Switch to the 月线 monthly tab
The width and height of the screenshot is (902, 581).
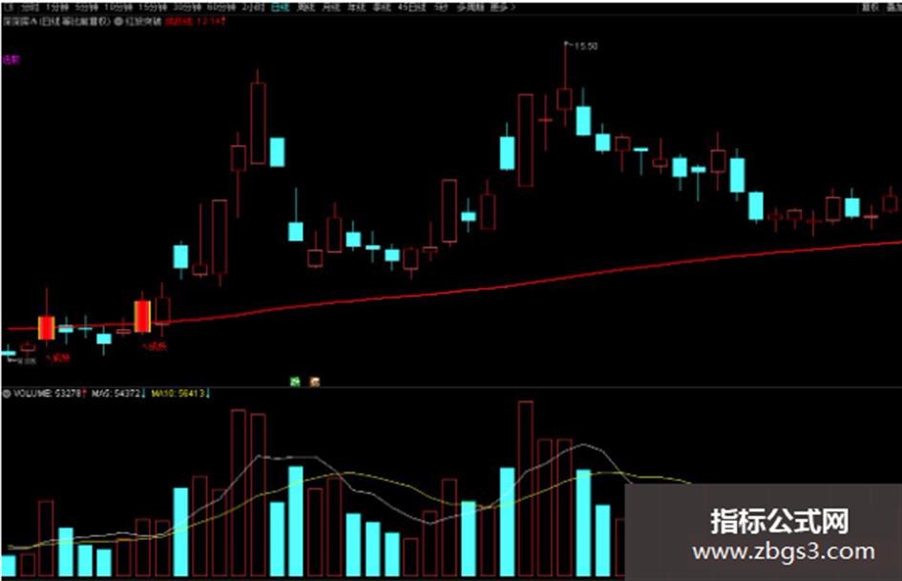coord(331,8)
